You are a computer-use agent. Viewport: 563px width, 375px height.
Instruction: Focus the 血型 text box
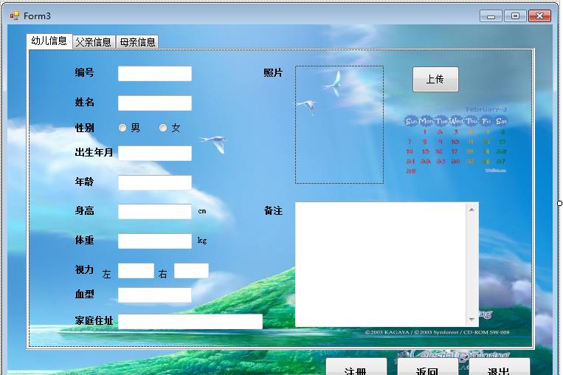pyautogui.click(x=155, y=295)
